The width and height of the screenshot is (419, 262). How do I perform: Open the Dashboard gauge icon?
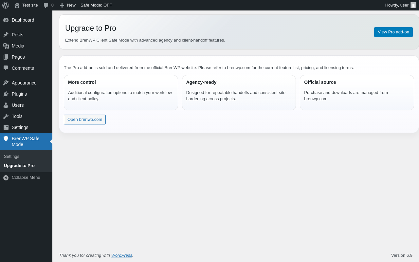(x=6, y=20)
